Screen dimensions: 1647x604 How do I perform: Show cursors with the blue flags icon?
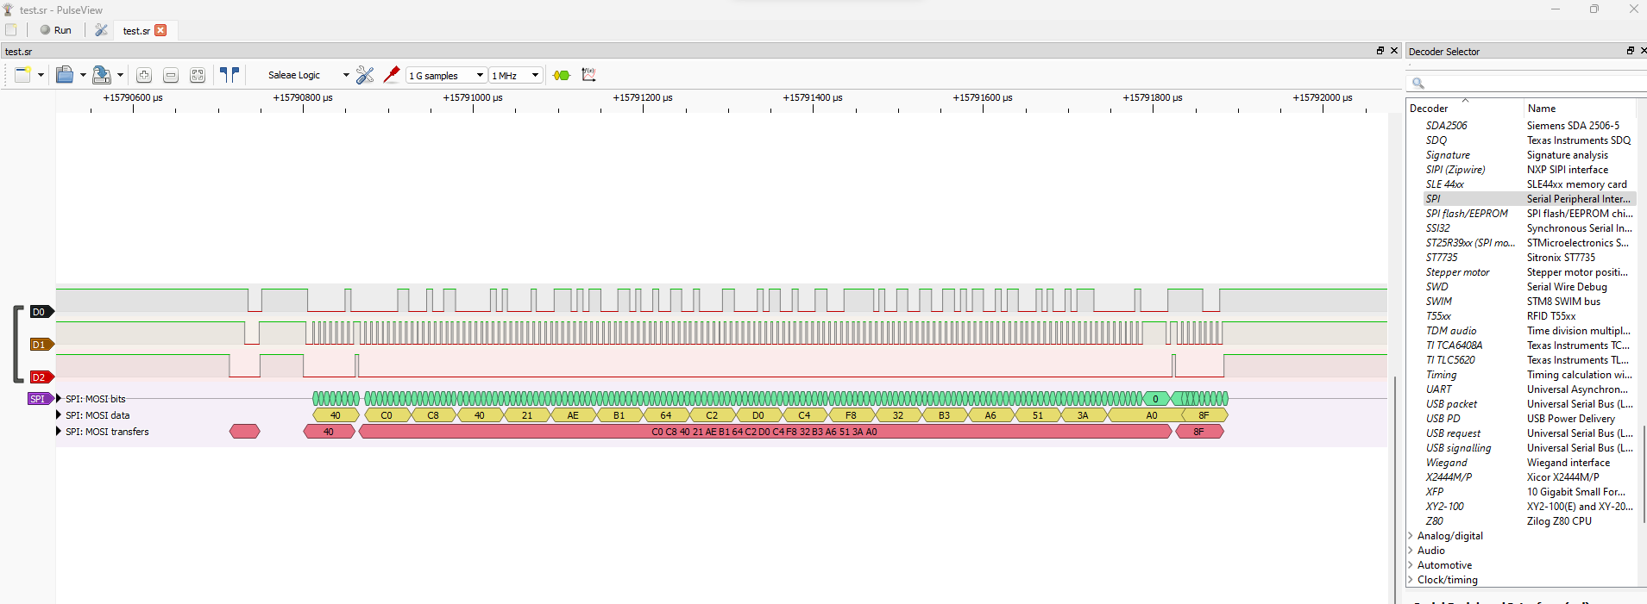point(229,75)
